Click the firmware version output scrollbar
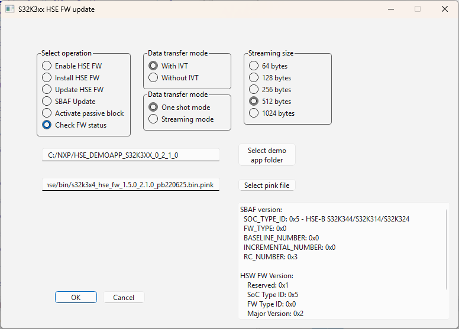 [x=447, y=248]
